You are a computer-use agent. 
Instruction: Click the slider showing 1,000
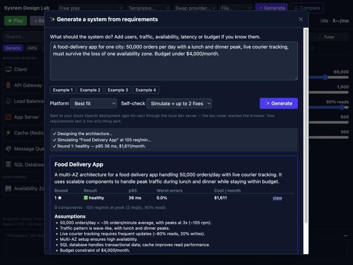[329, 92]
